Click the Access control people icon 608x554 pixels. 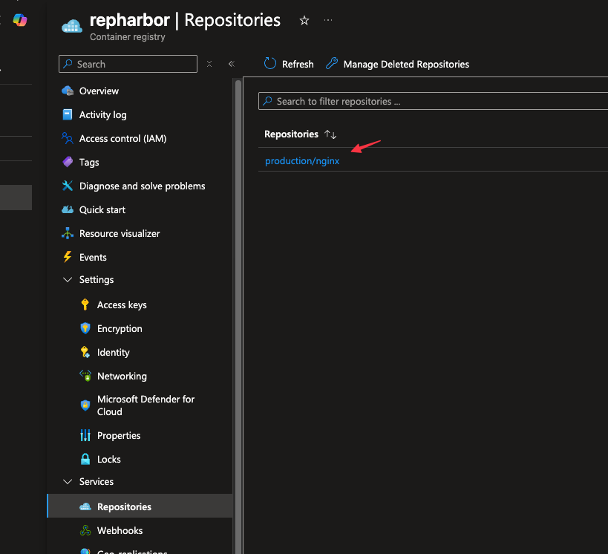pos(68,138)
